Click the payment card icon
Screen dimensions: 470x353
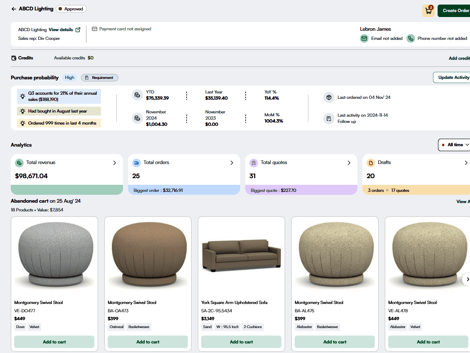(x=94, y=29)
